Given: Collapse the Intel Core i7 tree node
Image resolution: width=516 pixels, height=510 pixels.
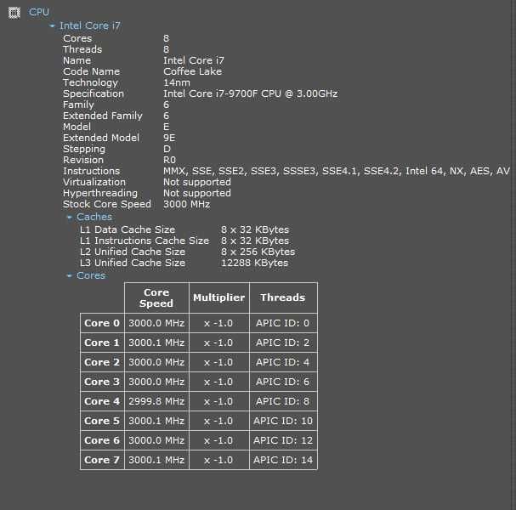Looking at the screenshot, I should click(x=52, y=25).
